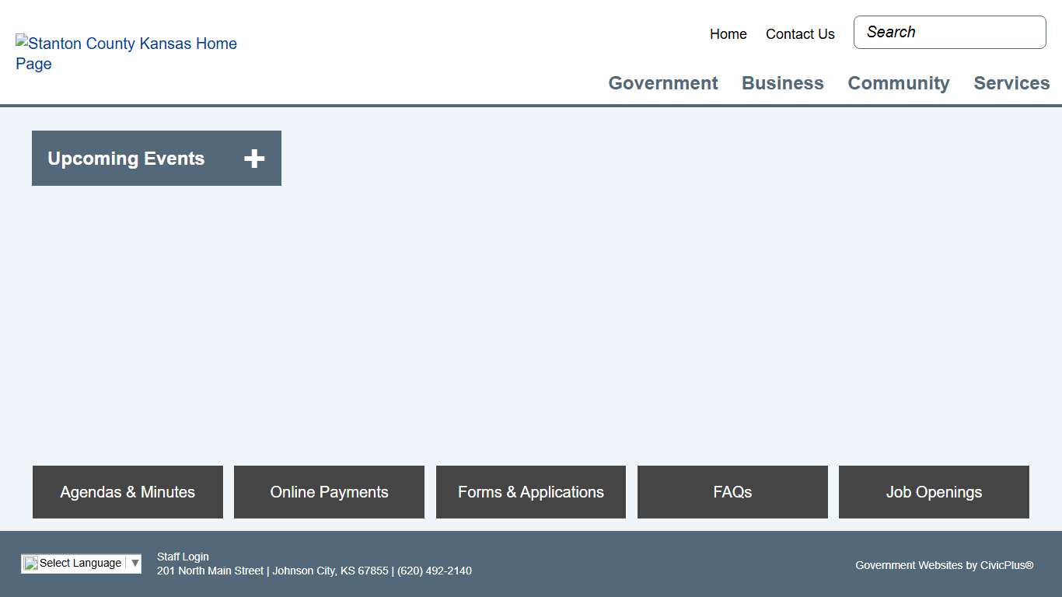Click the down arrow in the language selector
Screen dimensions: 1062x597
pyautogui.click(x=134, y=564)
